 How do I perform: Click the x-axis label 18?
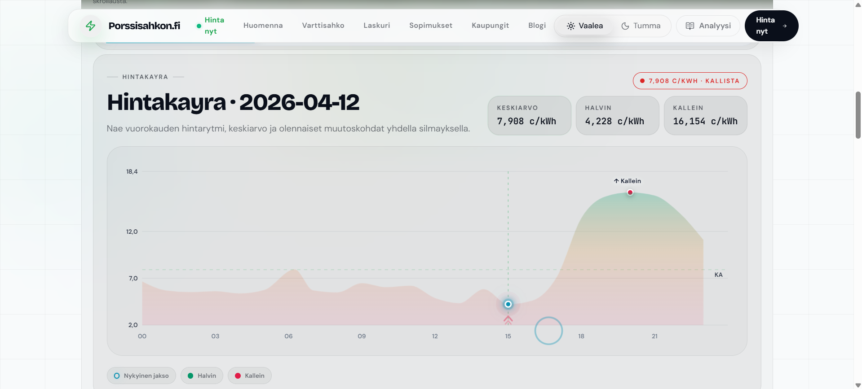pyautogui.click(x=581, y=336)
